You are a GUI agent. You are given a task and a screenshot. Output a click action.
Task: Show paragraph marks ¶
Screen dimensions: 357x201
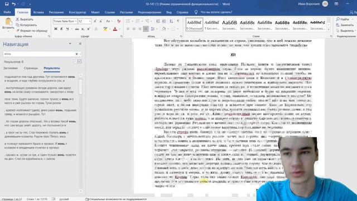(x=178, y=21)
